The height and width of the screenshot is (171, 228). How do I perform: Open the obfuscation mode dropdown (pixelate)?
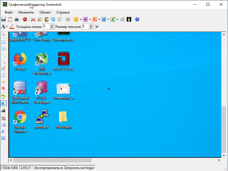[4, 27]
